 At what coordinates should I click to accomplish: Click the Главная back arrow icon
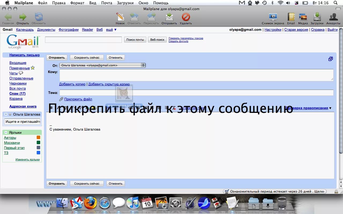8,17
